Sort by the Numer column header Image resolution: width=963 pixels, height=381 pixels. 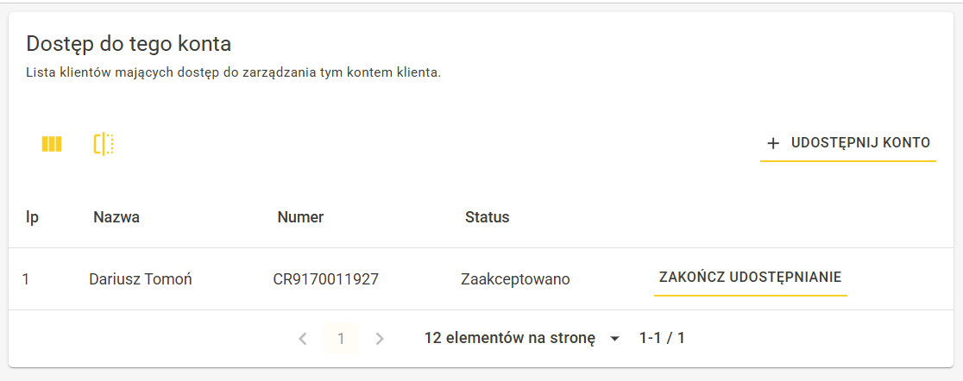click(300, 217)
